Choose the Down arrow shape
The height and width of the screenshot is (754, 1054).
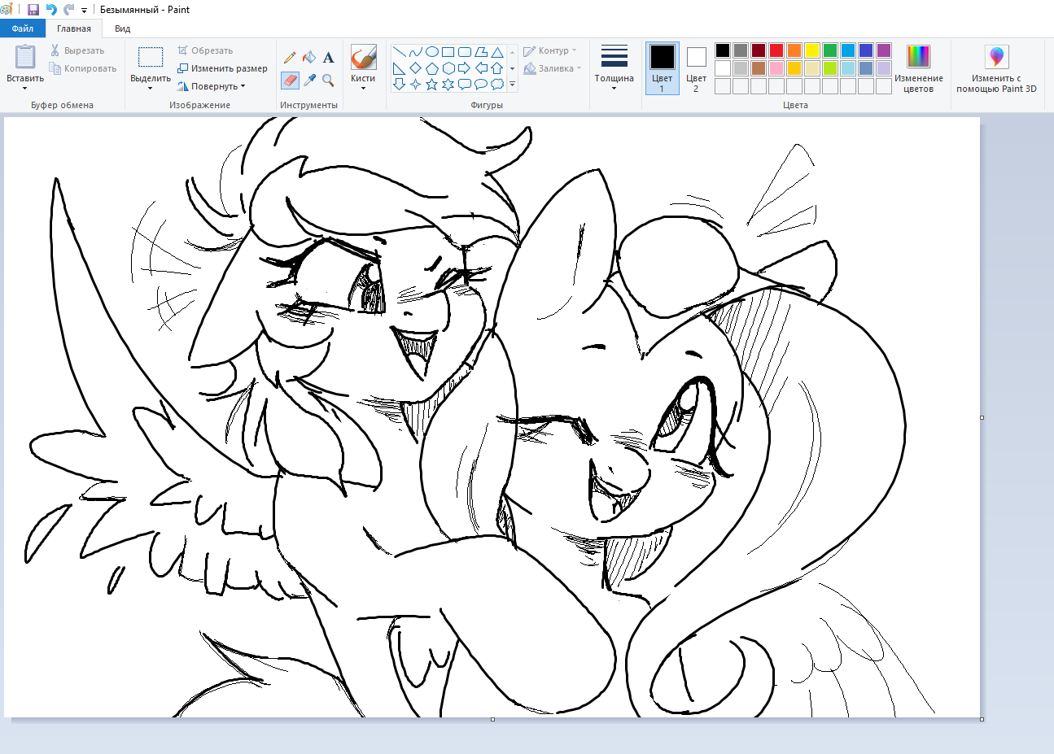point(400,84)
